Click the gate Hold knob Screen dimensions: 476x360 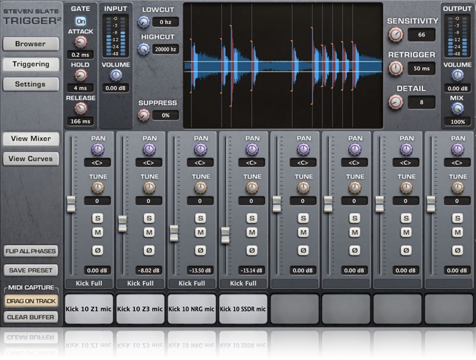pos(80,75)
